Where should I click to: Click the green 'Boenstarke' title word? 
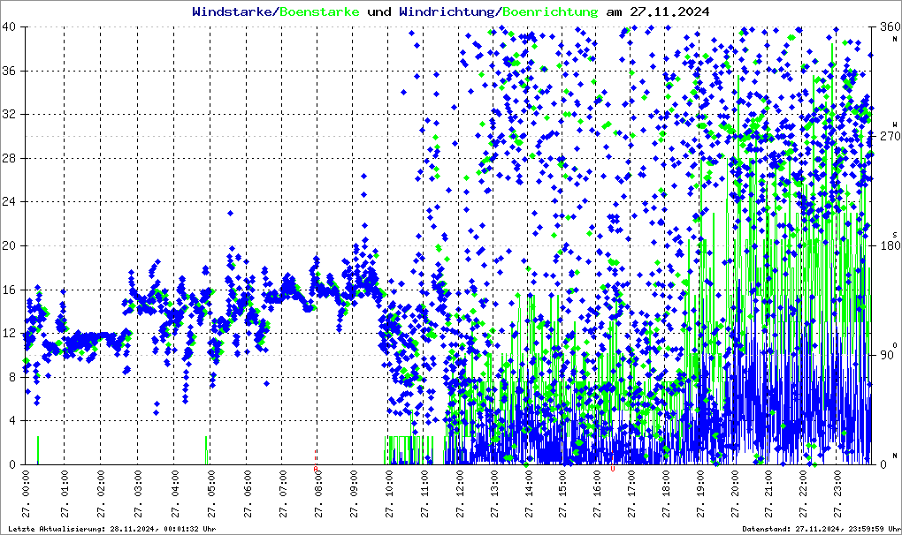coord(319,11)
